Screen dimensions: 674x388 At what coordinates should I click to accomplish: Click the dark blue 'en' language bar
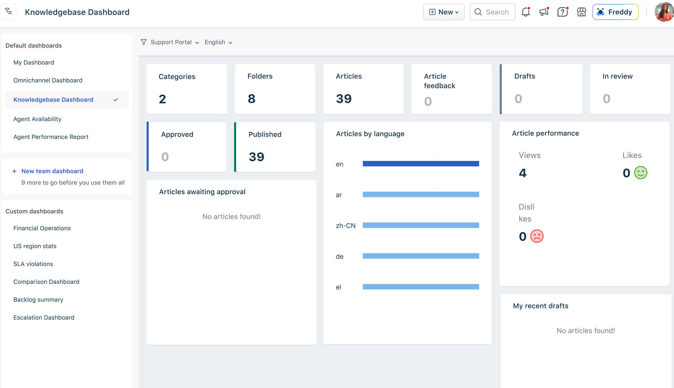(x=421, y=164)
